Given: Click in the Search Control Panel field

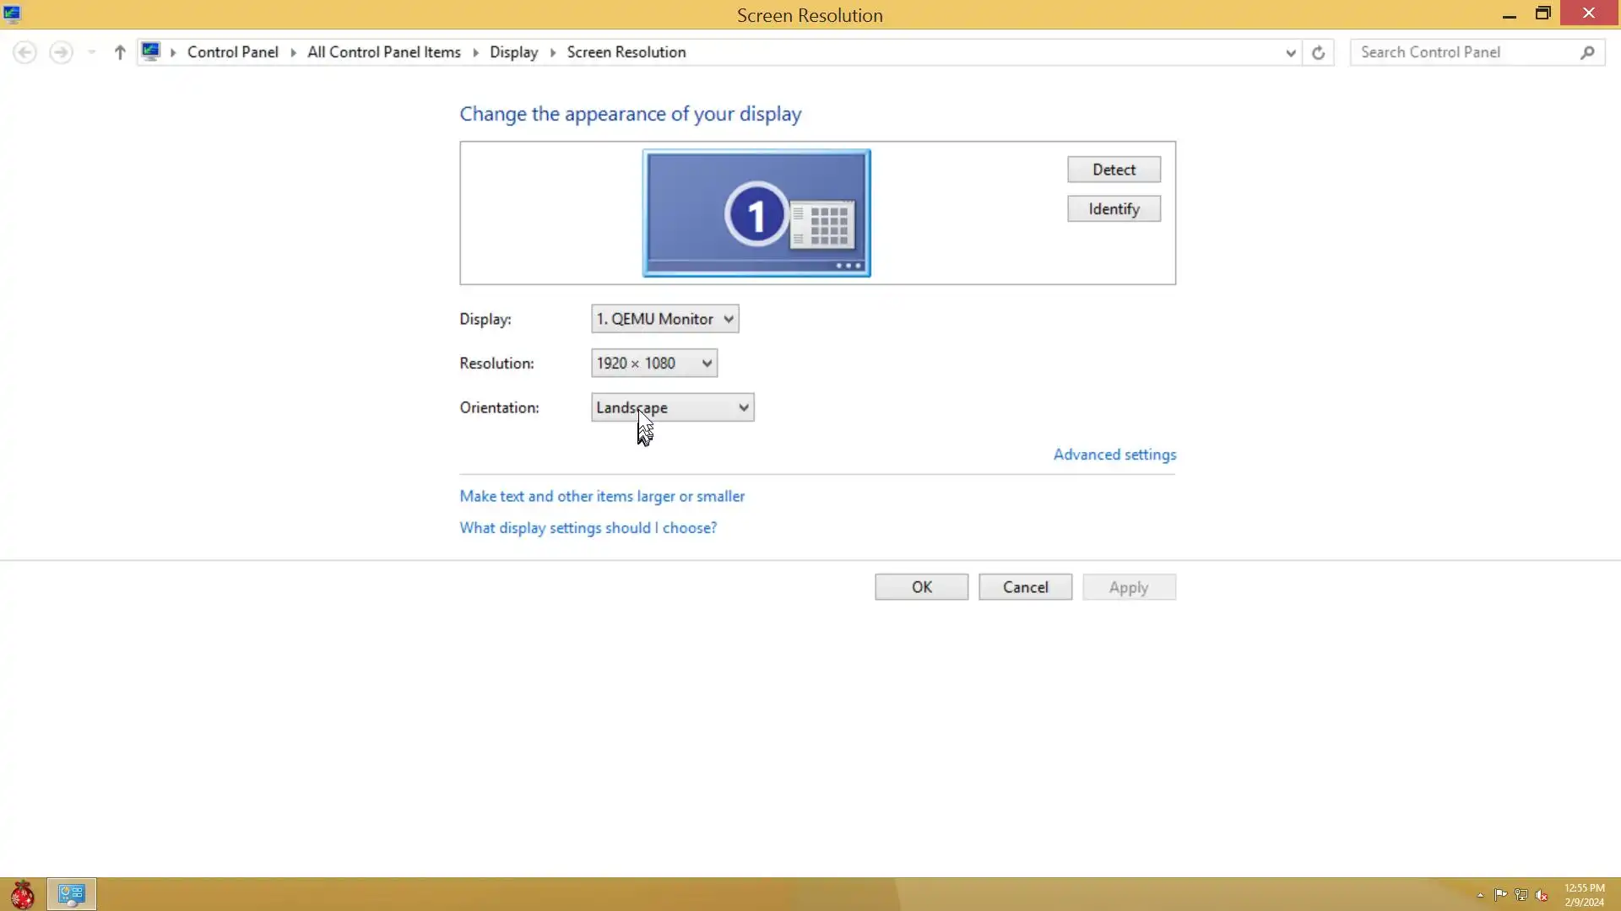Looking at the screenshot, I should tap(1465, 52).
